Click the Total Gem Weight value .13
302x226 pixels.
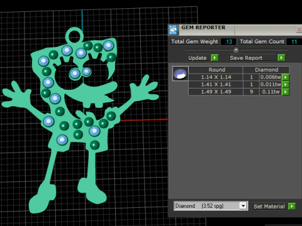[228, 41]
